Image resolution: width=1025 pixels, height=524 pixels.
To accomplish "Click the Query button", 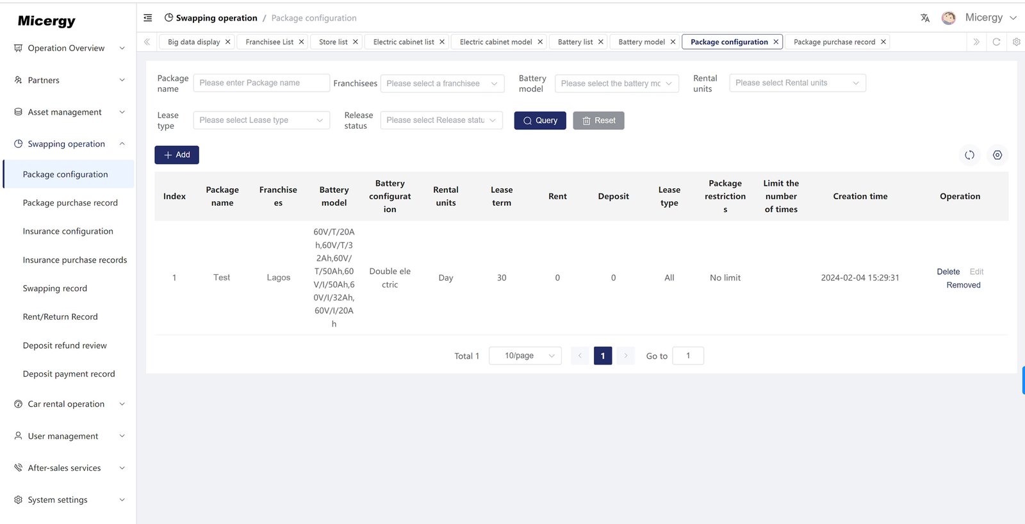I will tap(539, 120).
